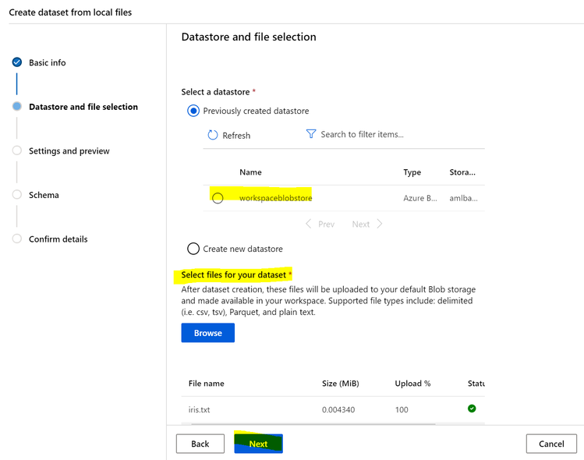Choose the Create new datastore option
Screen dimensions: 584x460
coord(193,249)
